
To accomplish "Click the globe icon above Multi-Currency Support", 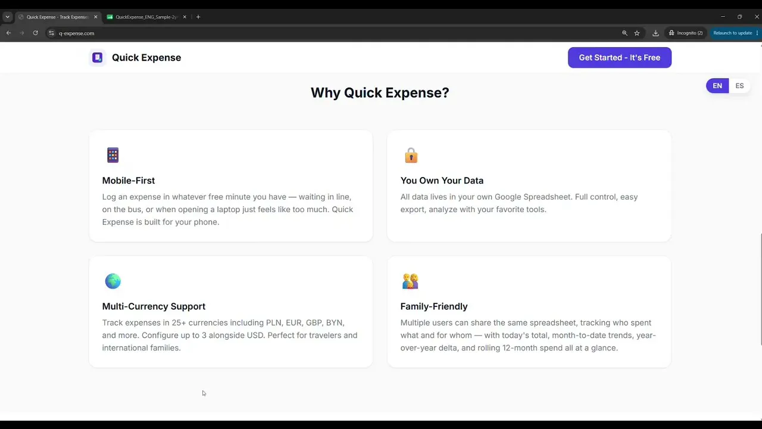I will click(x=113, y=281).
